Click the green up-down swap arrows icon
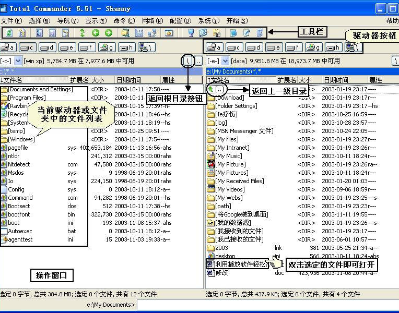The height and width of the screenshot is (313, 399). tap(82, 33)
